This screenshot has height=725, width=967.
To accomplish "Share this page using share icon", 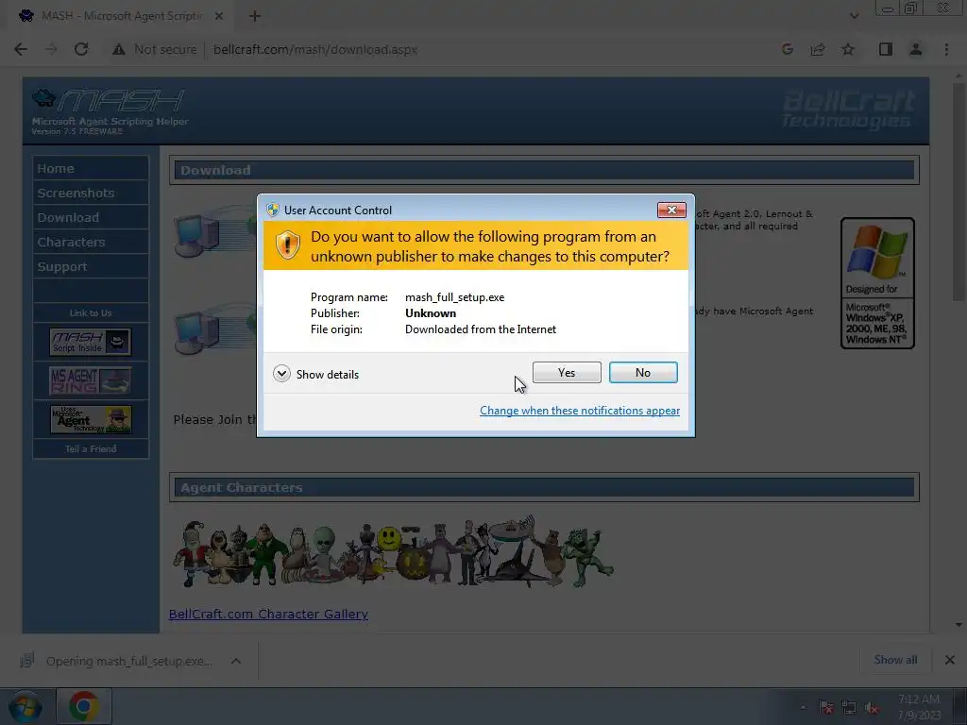I will (818, 49).
